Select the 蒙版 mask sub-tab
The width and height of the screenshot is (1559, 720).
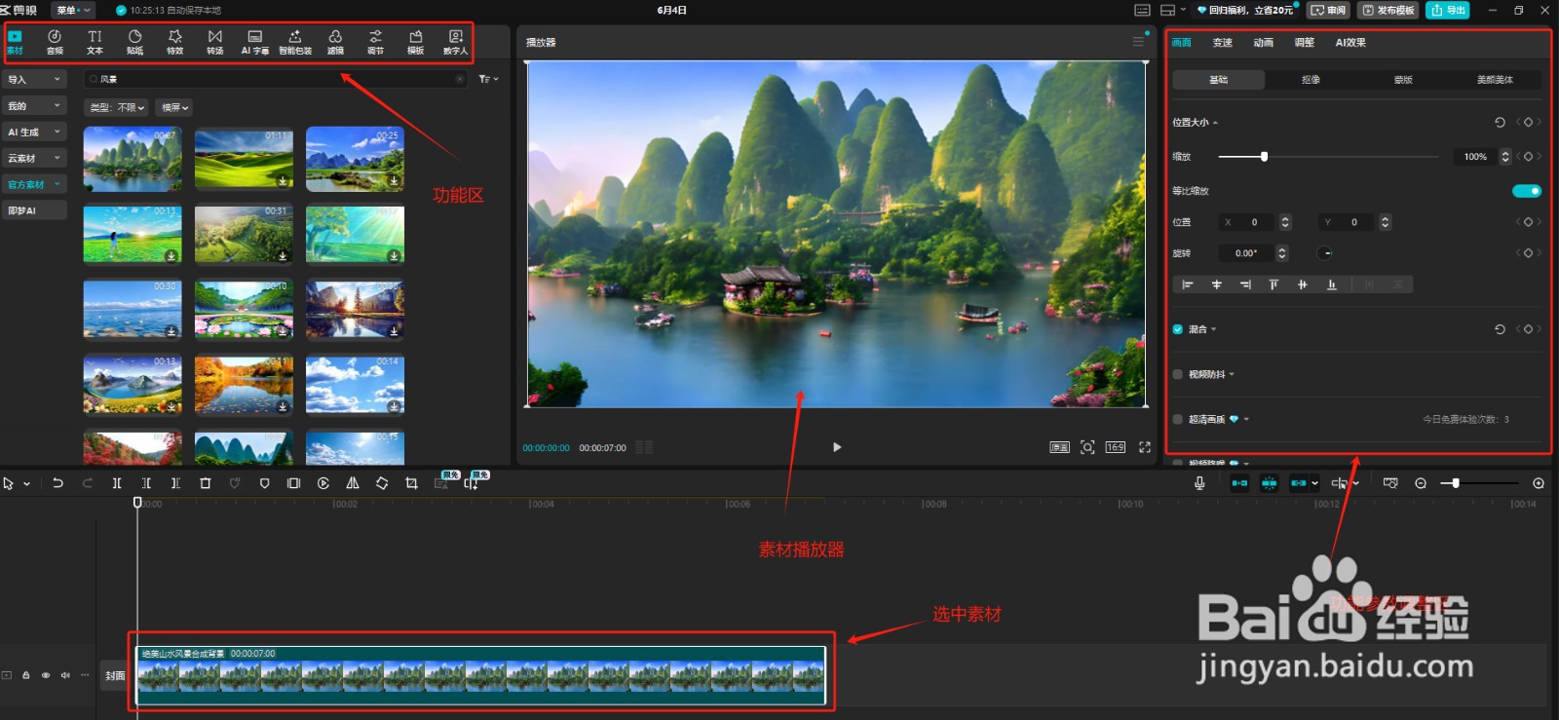point(1403,80)
